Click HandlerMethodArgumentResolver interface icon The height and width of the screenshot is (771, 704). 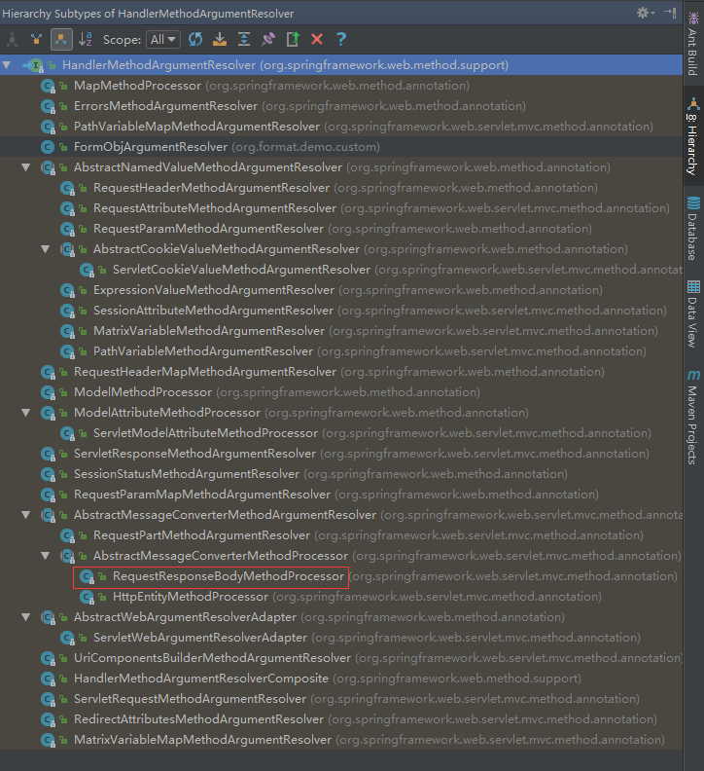point(35,65)
